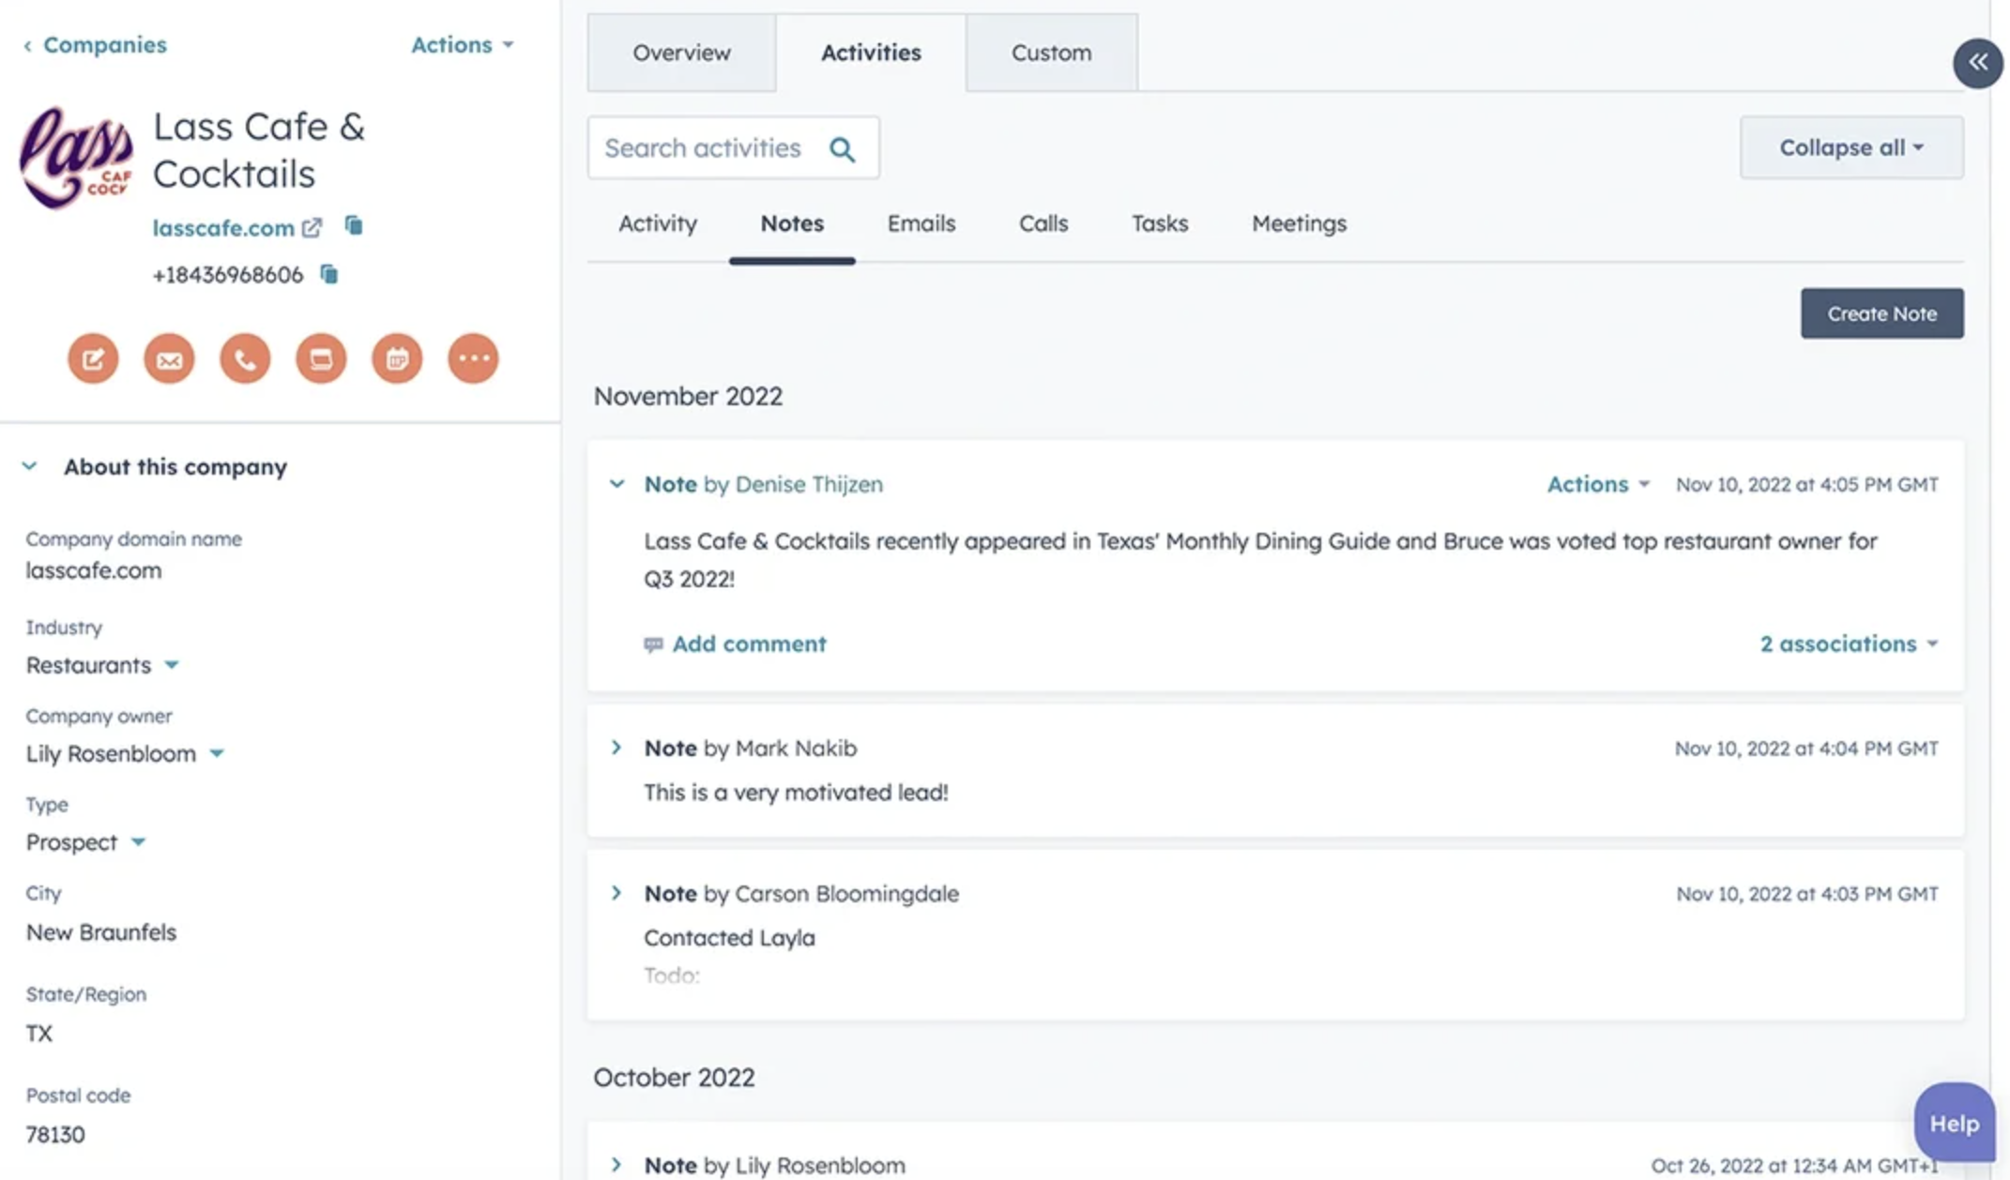2010x1180 pixels.
Task: Click the orange log activity icon
Action: coord(321,358)
